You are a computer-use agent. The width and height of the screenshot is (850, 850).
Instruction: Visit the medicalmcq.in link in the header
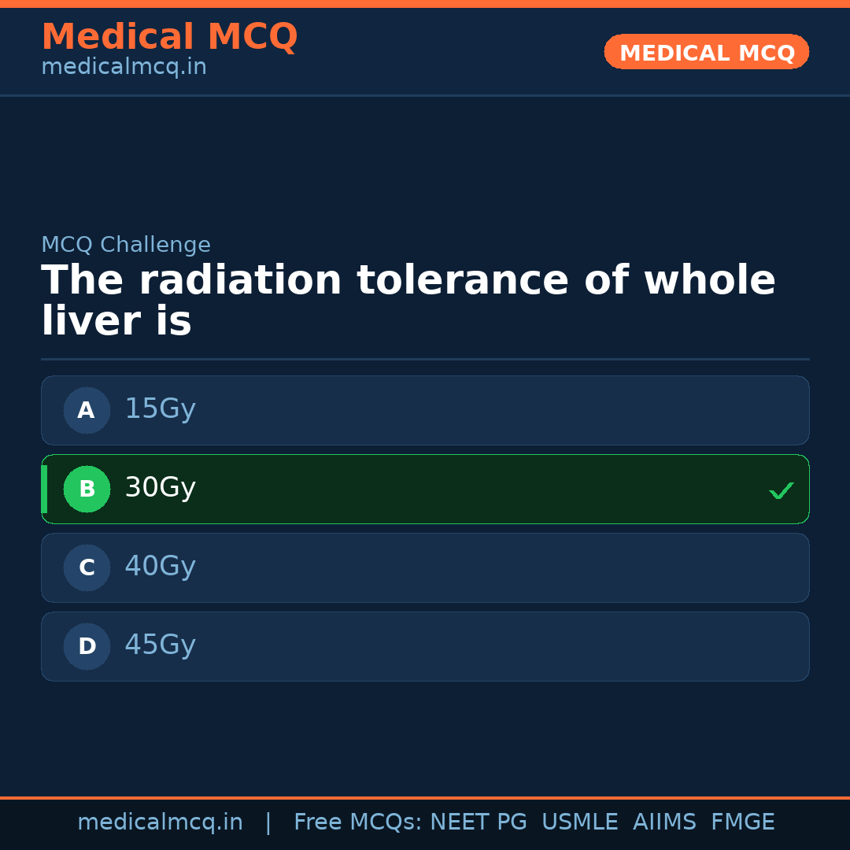[x=124, y=66]
